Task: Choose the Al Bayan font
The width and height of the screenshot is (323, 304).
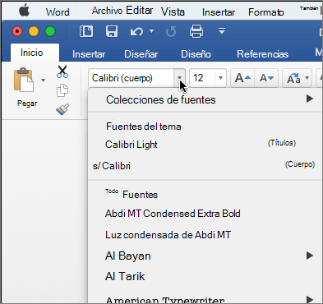Action: point(128,256)
